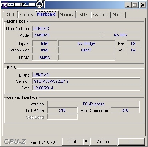The image size is (148, 147).
Task: Switch to the CPU tab
Action: tap(10, 15)
